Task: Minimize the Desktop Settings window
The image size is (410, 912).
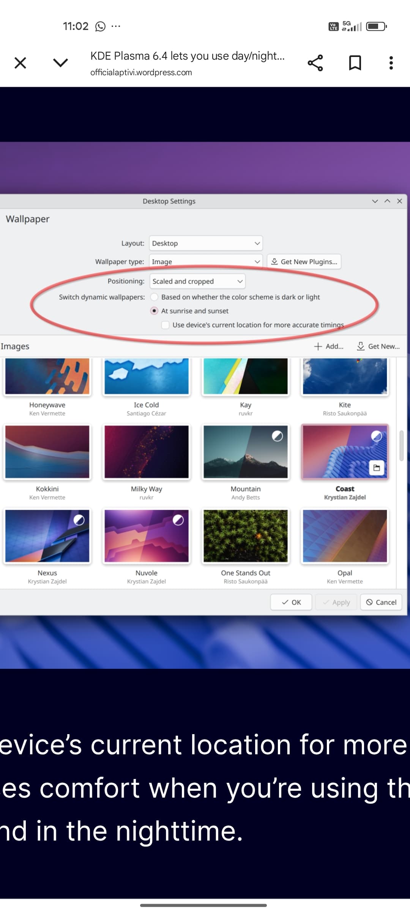Action: [x=375, y=201]
